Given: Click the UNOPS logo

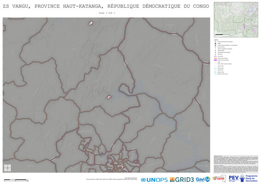Looking at the screenshot, I should pyautogui.click(x=154, y=180).
